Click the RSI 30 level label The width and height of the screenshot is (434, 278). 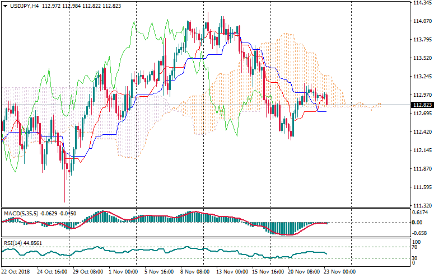point(414,258)
